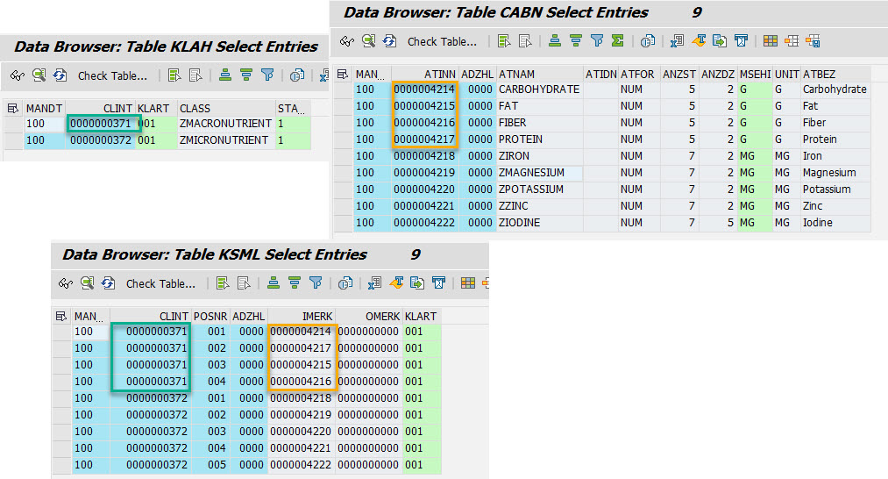888x479 pixels.
Task: Click Local File export icon in CABN toolbar
Action: point(720,41)
